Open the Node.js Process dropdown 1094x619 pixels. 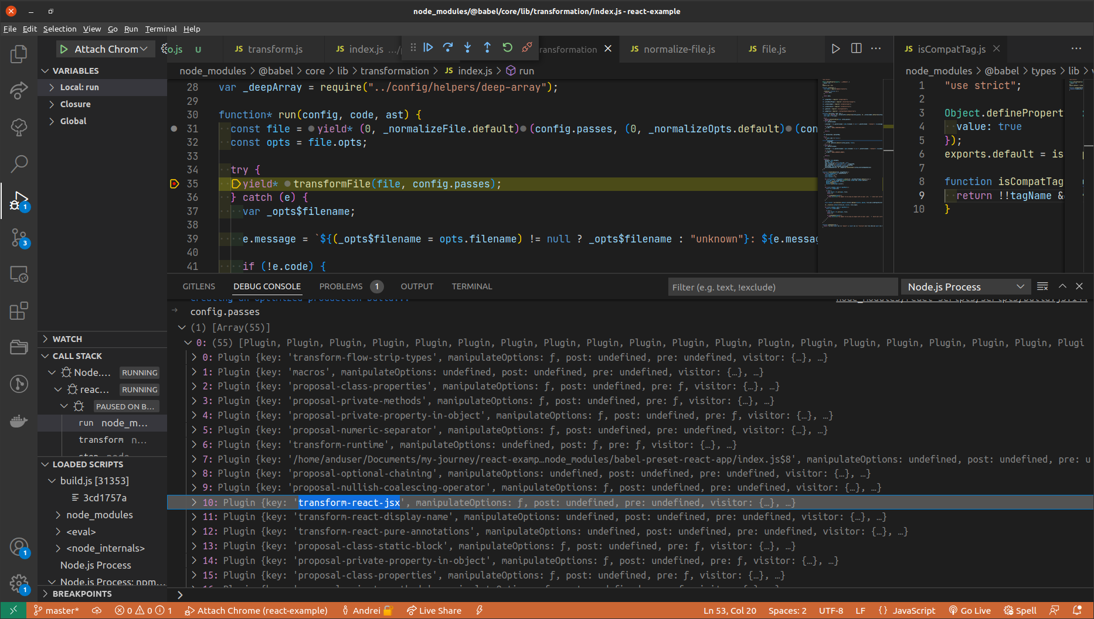[x=964, y=287]
